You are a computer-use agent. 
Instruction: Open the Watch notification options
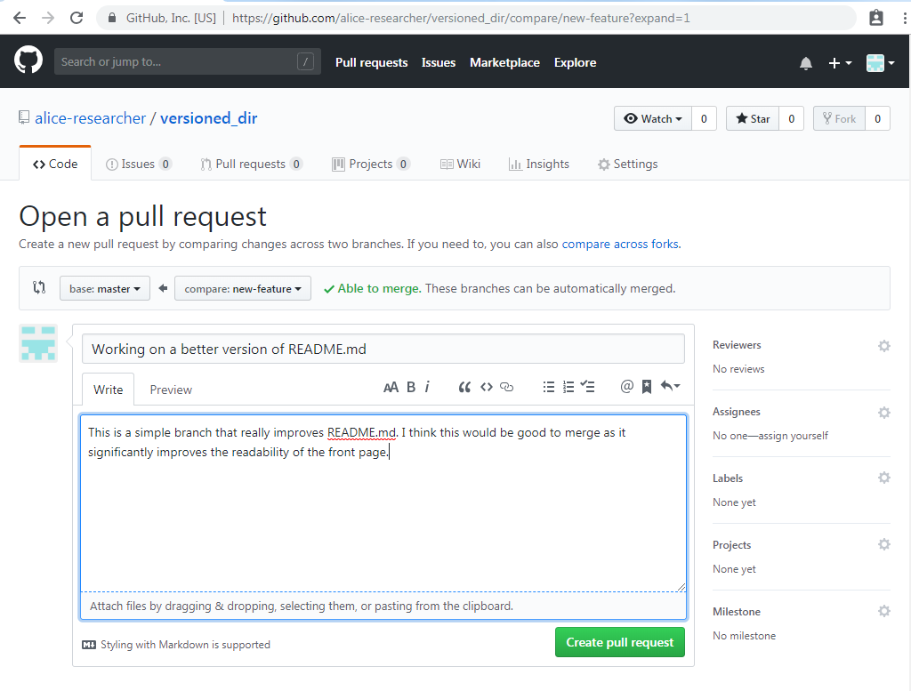tap(652, 118)
